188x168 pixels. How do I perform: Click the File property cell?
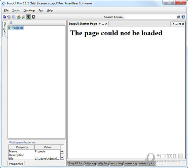click(22, 159)
